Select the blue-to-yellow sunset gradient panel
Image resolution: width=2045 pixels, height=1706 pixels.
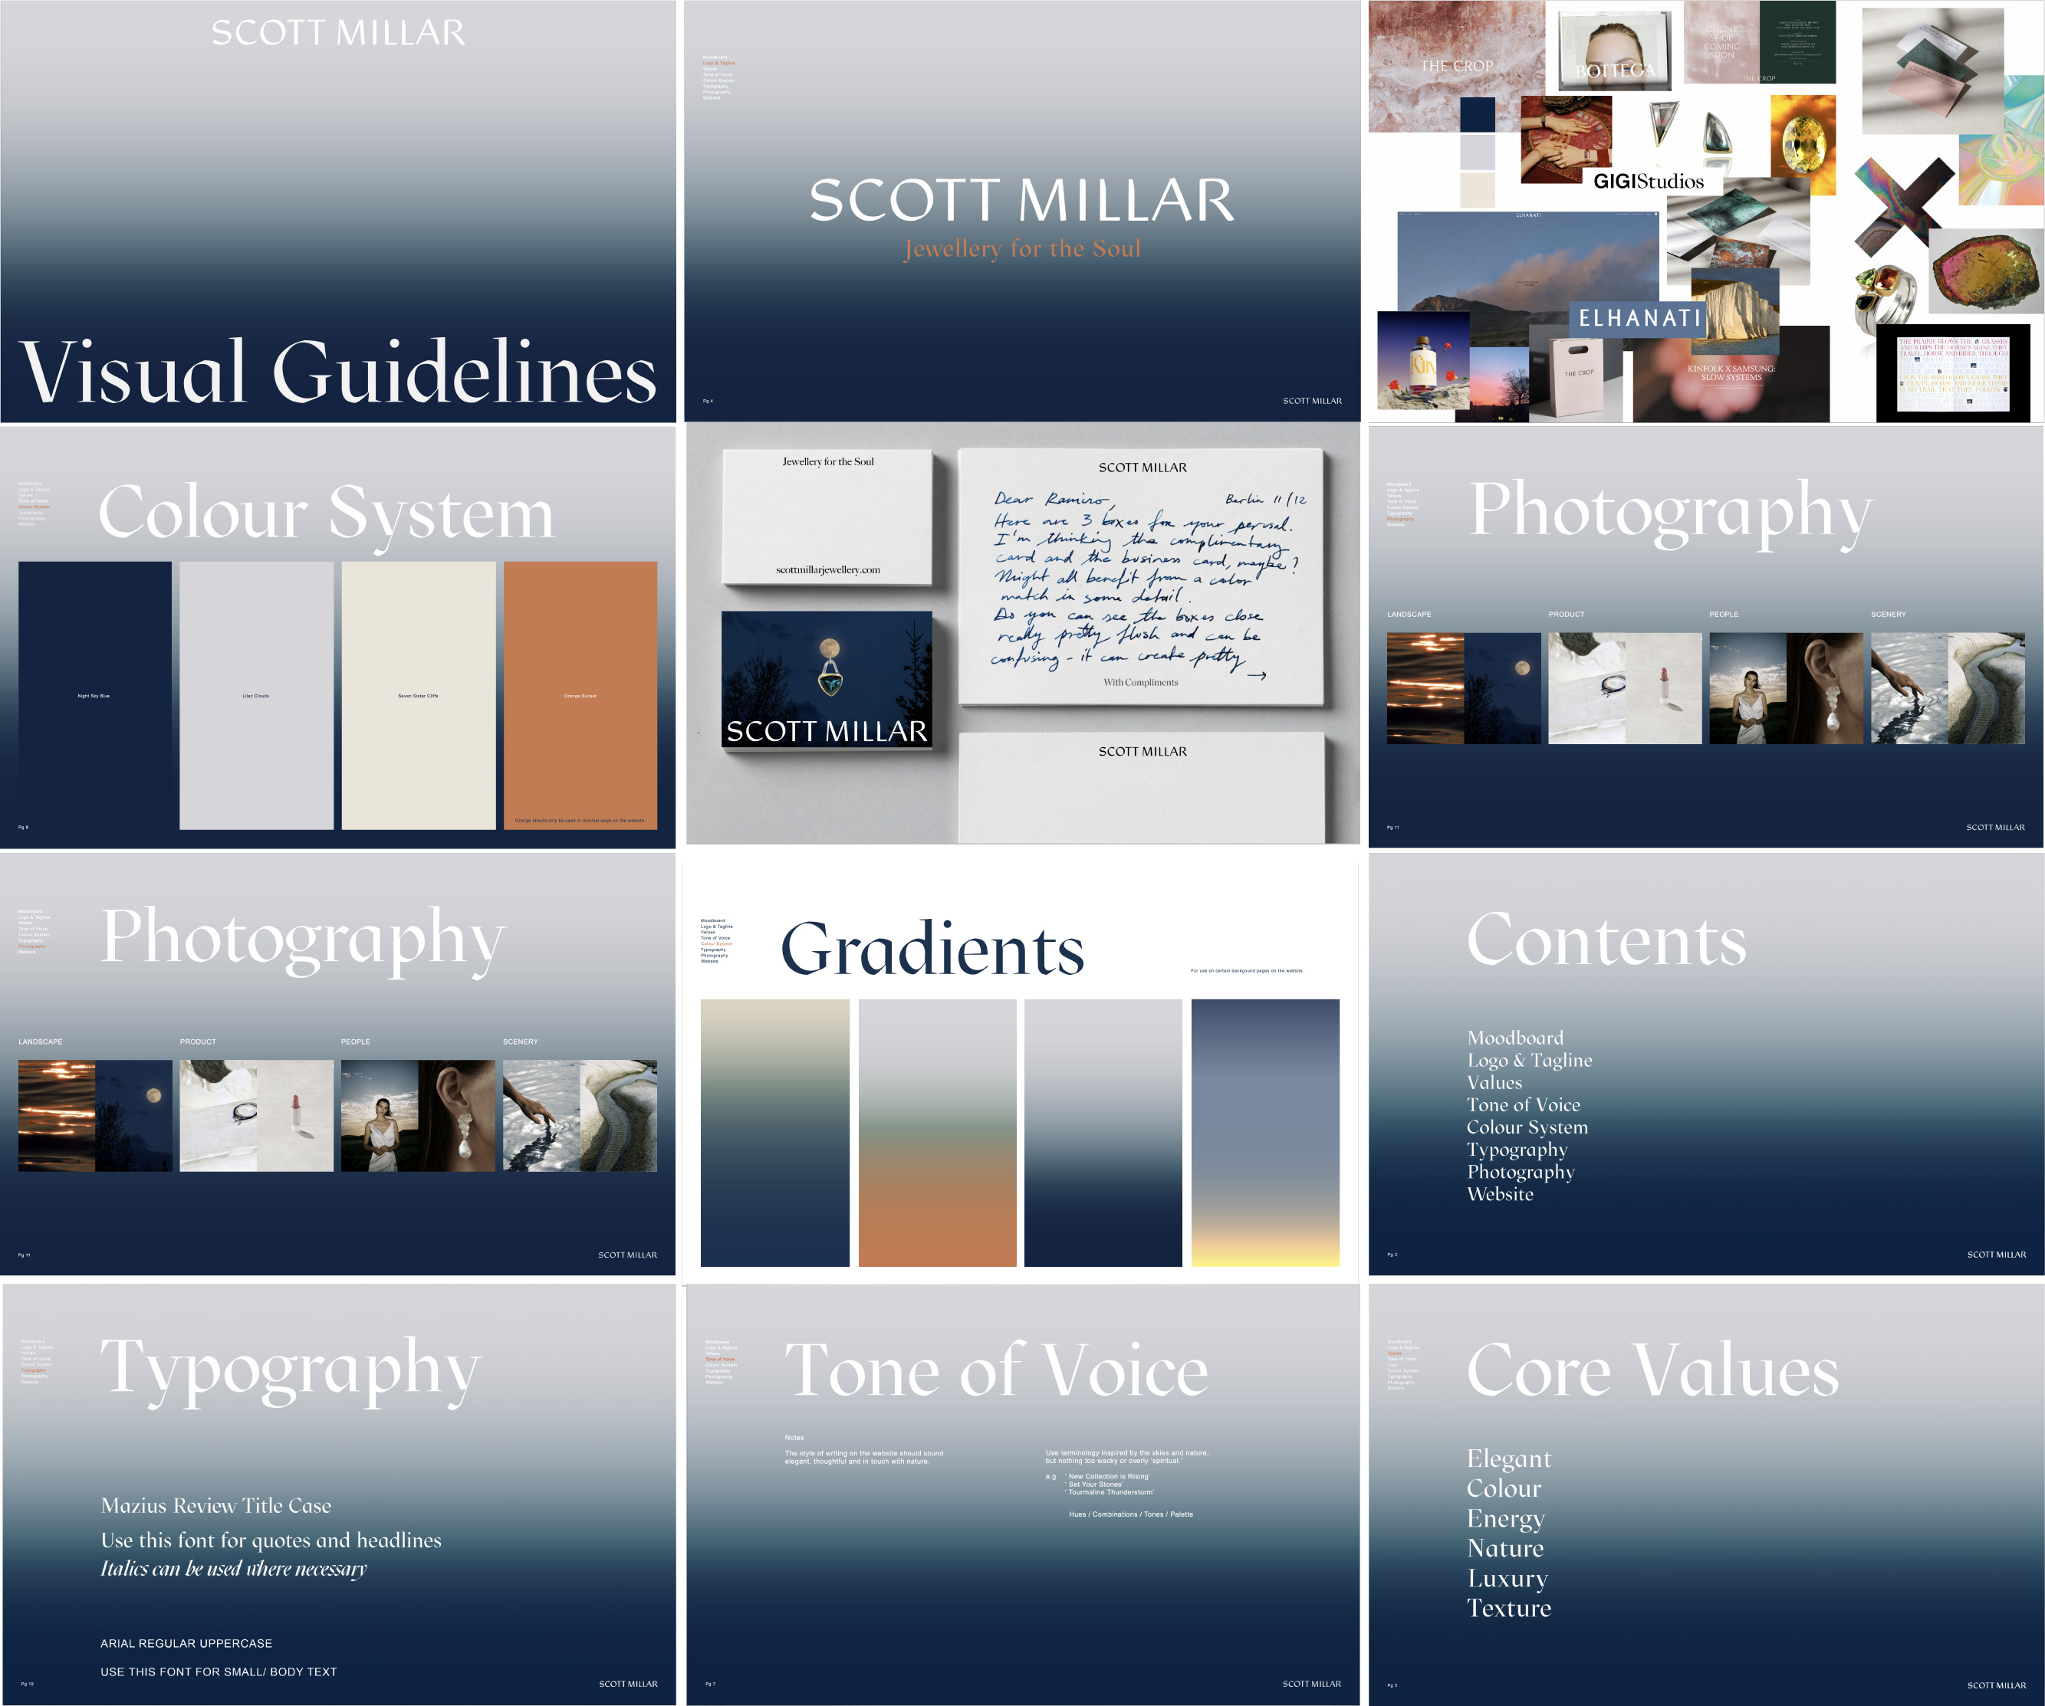[x=1265, y=1132]
